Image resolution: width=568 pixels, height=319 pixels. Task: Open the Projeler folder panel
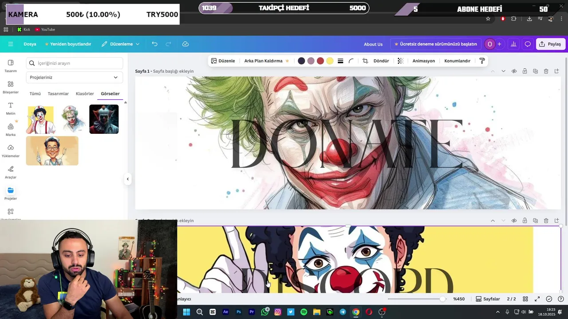[11, 193]
